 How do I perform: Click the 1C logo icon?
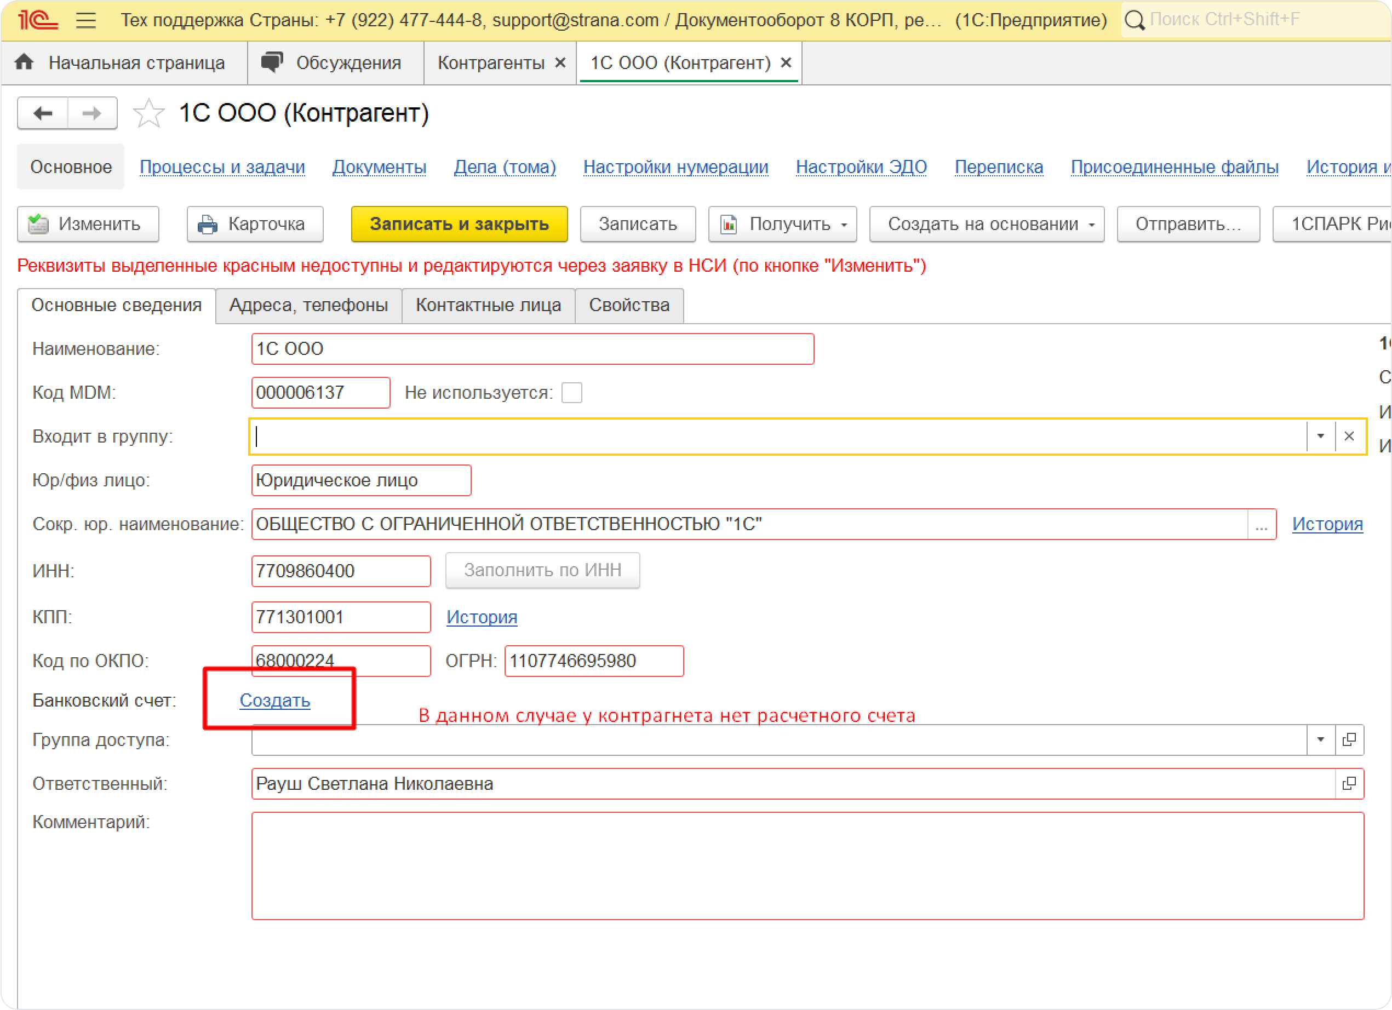37,20
